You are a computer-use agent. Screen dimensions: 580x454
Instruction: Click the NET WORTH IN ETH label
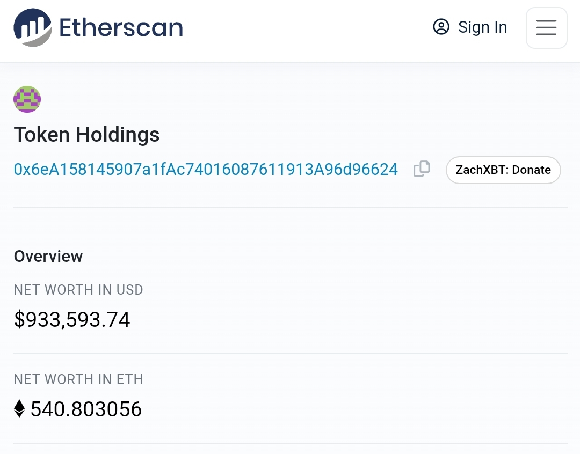click(x=78, y=379)
